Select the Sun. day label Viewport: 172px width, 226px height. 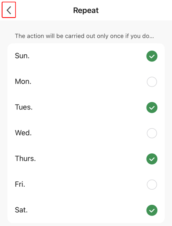[22, 56]
